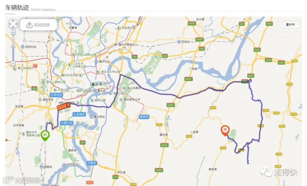Image resolution: width=307 pixels, height=186 pixels.
Task: Click the 车辆轨迹 section heading
Action: click(x=17, y=7)
